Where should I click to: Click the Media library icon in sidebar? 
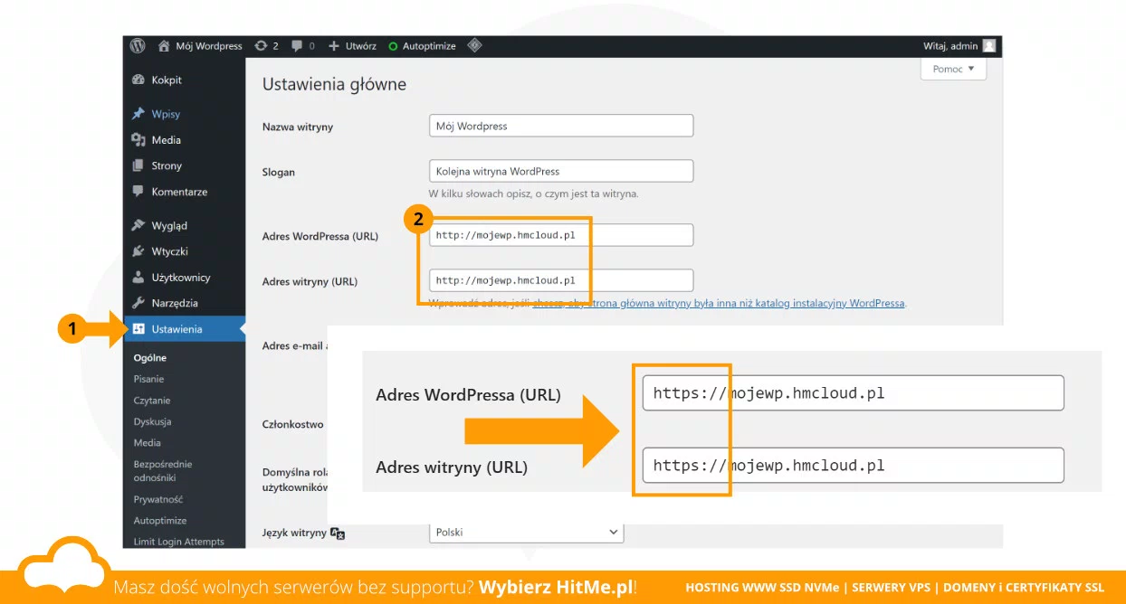point(138,140)
